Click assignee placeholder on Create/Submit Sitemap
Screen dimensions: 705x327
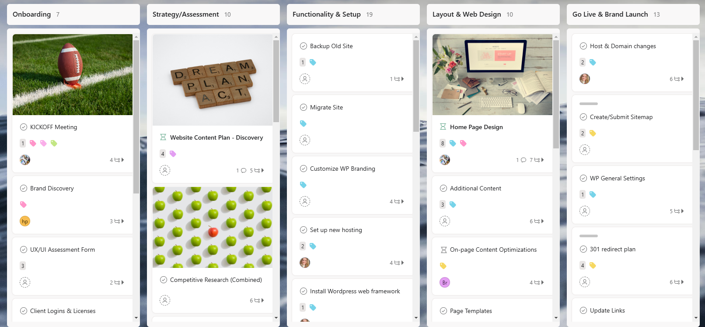[585, 150]
